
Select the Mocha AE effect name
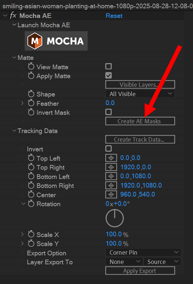click(35, 16)
